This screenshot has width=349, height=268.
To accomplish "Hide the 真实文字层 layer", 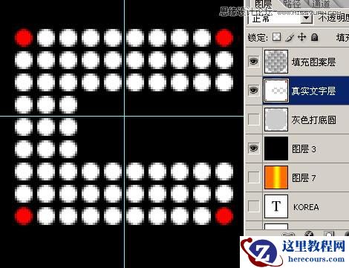I will click(x=254, y=90).
